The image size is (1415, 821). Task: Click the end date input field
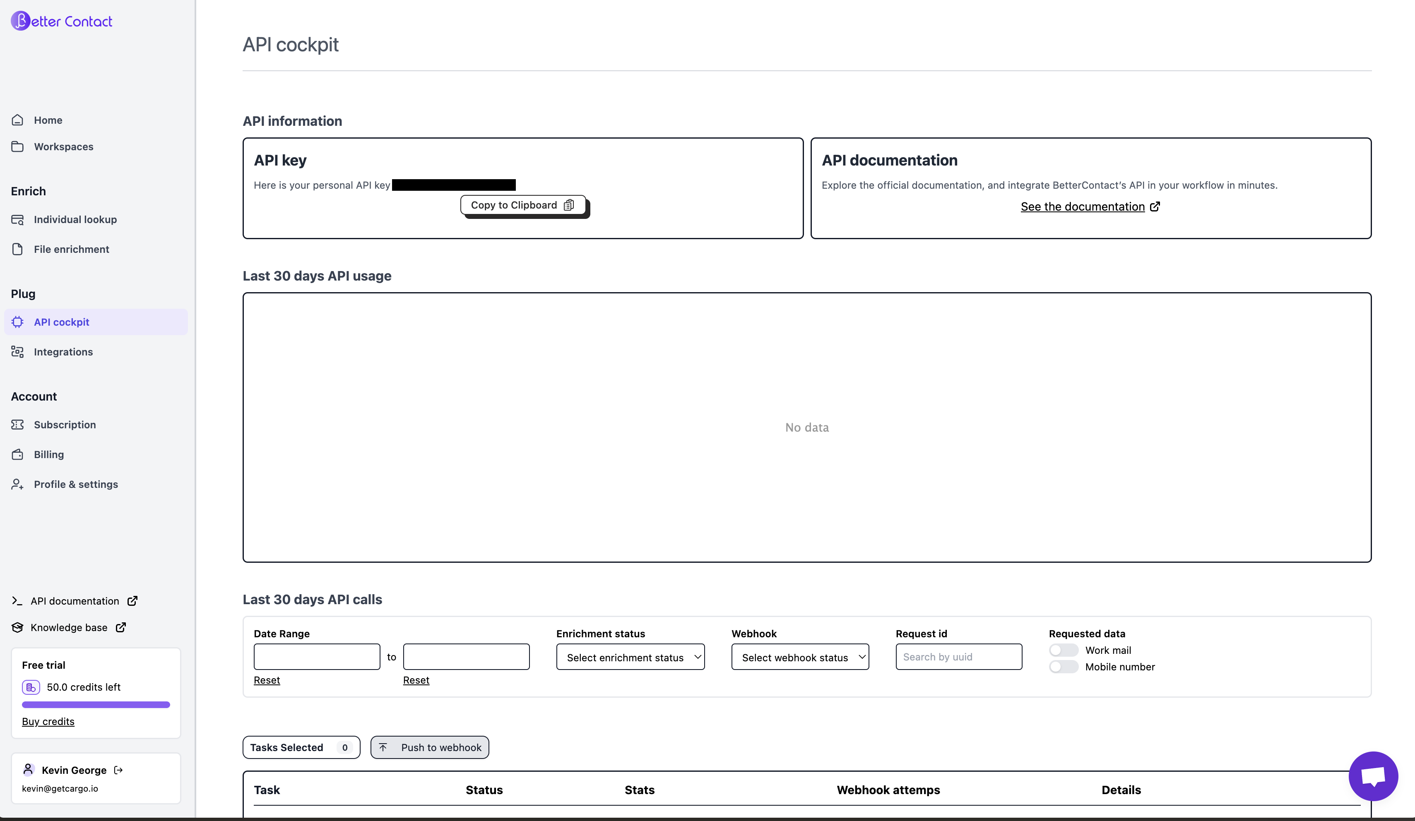pos(466,657)
